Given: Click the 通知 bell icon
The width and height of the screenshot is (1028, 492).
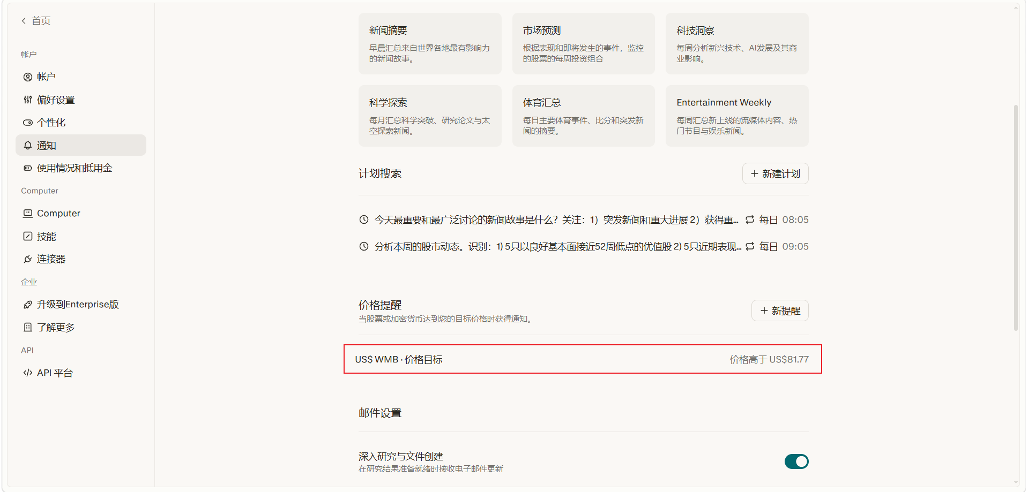Looking at the screenshot, I should click(28, 145).
